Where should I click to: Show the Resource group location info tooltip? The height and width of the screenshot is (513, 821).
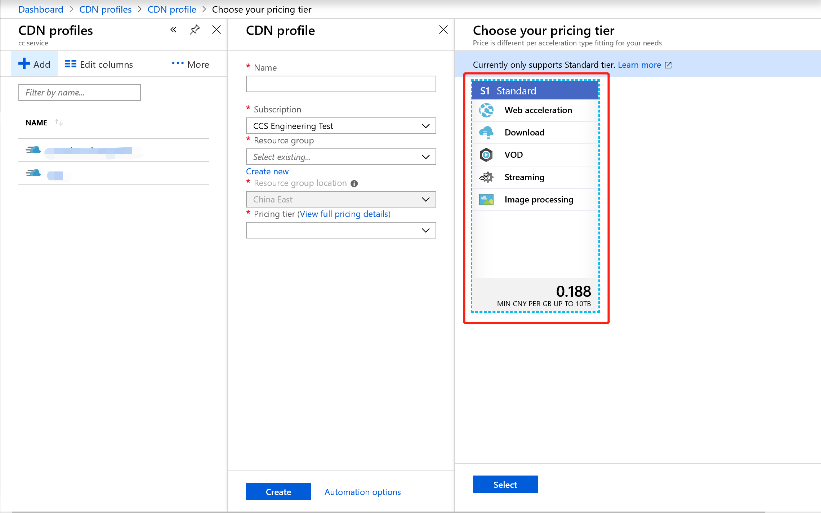[354, 184]
